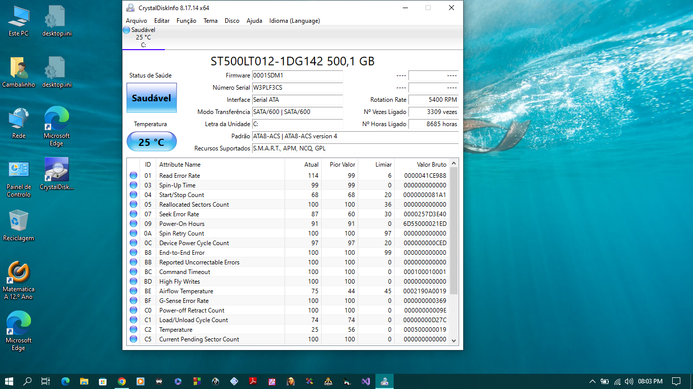
Task: Click the disk title "ST500LT012-1DG142 500,1 GB"
Action: 293,61
